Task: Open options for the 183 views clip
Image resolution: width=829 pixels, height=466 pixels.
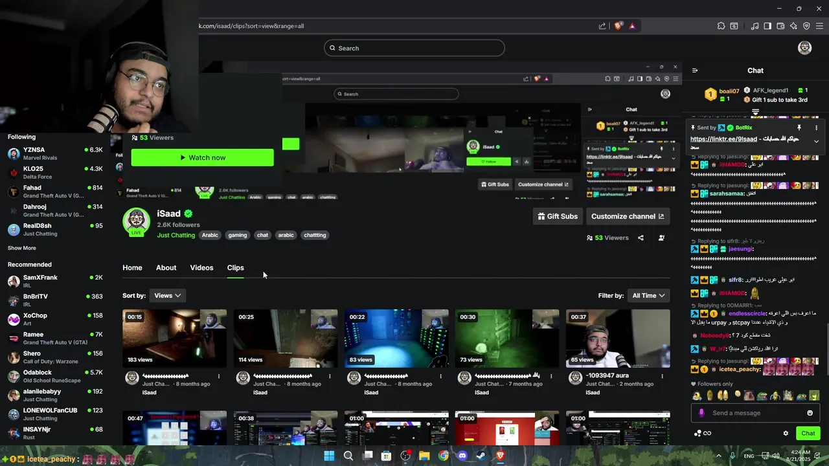Action: (219, 376)
